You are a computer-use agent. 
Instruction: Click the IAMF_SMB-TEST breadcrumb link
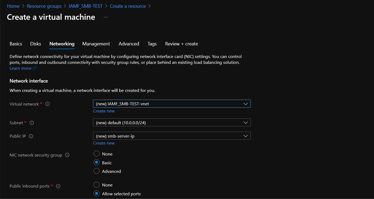click(86, 6)
